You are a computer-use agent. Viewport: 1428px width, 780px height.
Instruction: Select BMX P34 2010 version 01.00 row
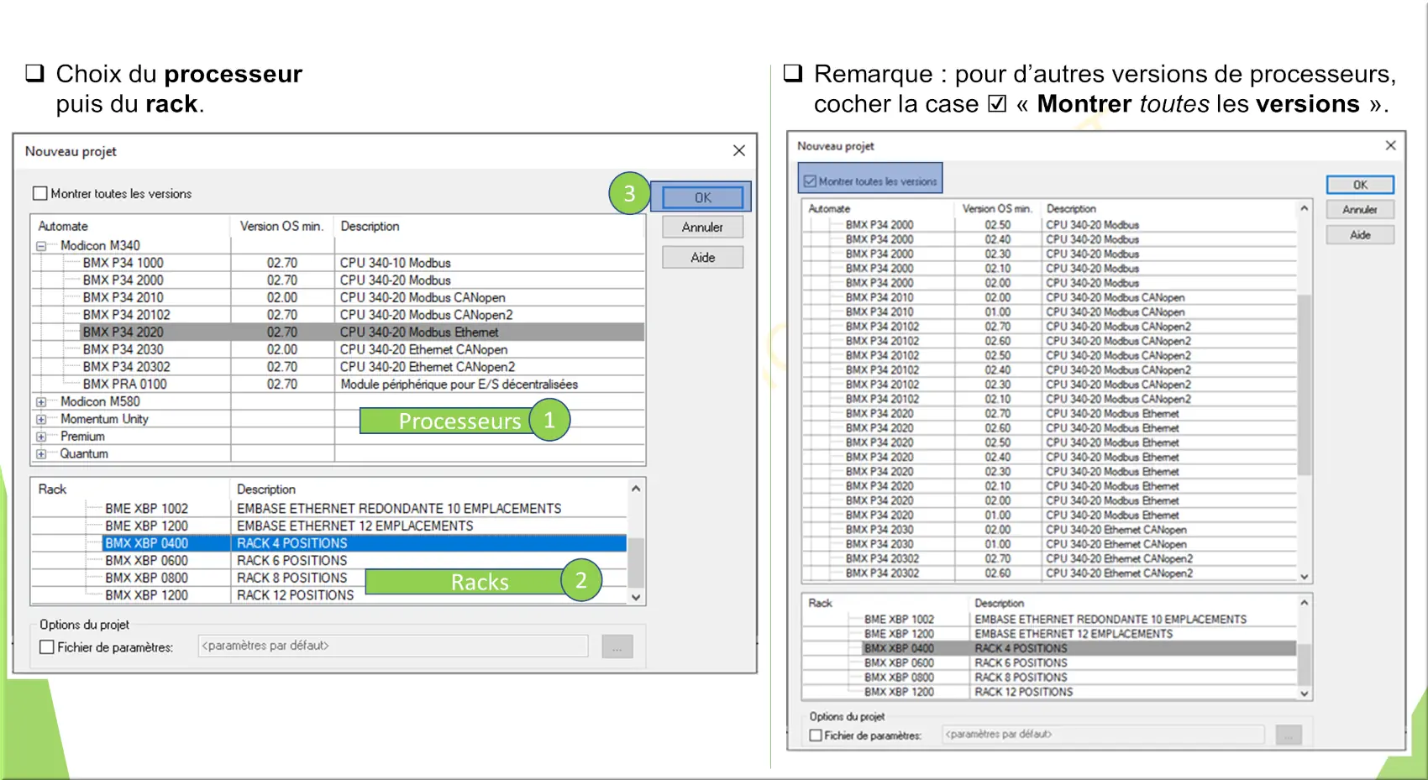(x=1049, y=311)
